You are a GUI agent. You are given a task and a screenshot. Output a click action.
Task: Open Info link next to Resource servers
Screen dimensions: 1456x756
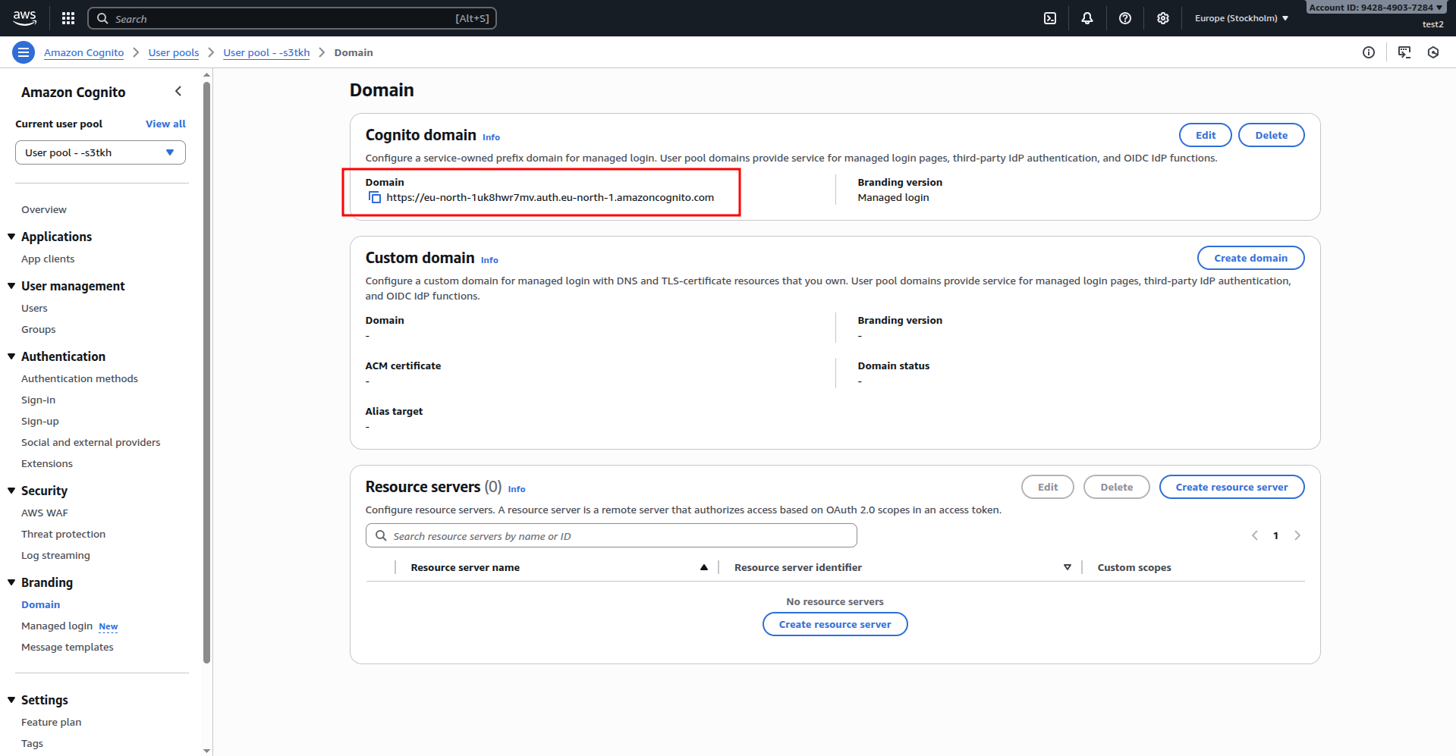click(517, 489)
